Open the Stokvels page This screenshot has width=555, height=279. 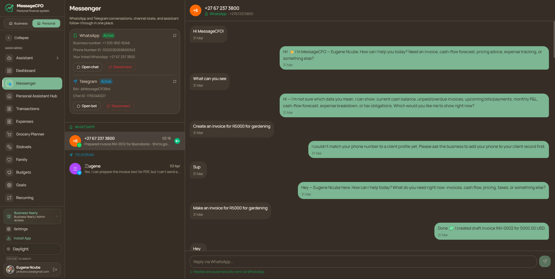point(23,147)
